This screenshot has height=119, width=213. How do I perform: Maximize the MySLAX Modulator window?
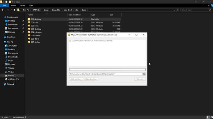[136, 35]
